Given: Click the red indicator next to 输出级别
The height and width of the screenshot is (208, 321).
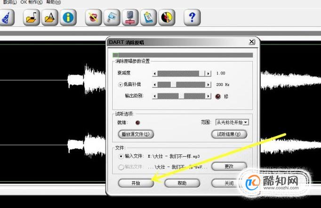Looking at the screenshot, I should [x=218, y=96].
